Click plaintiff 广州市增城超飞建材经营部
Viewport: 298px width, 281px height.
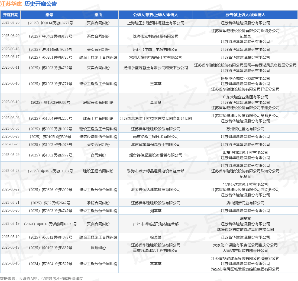[156, 224]
